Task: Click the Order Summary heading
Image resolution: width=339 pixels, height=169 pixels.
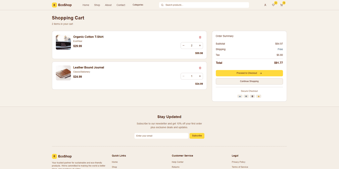Action: [225, 36]
